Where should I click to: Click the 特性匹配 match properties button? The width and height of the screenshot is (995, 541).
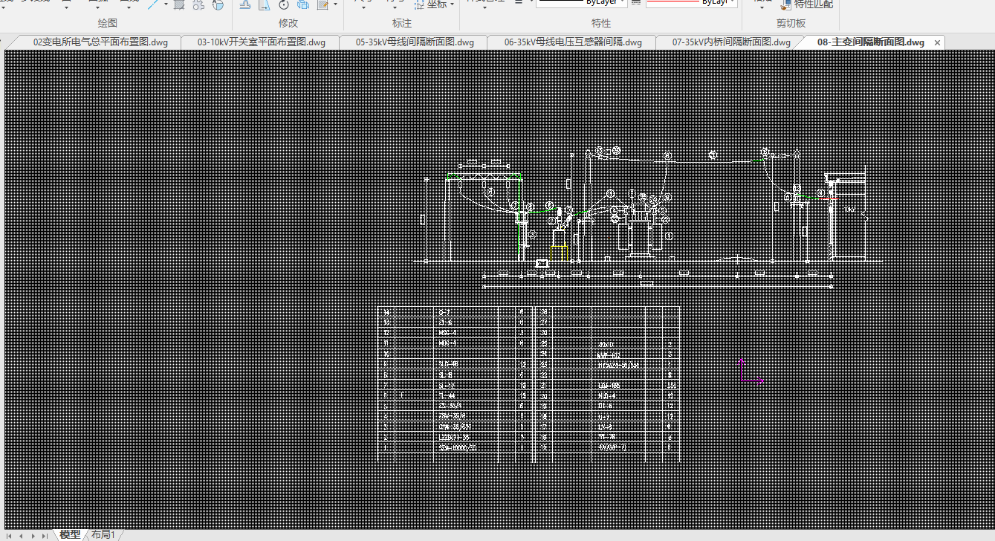tap(806, 4)
